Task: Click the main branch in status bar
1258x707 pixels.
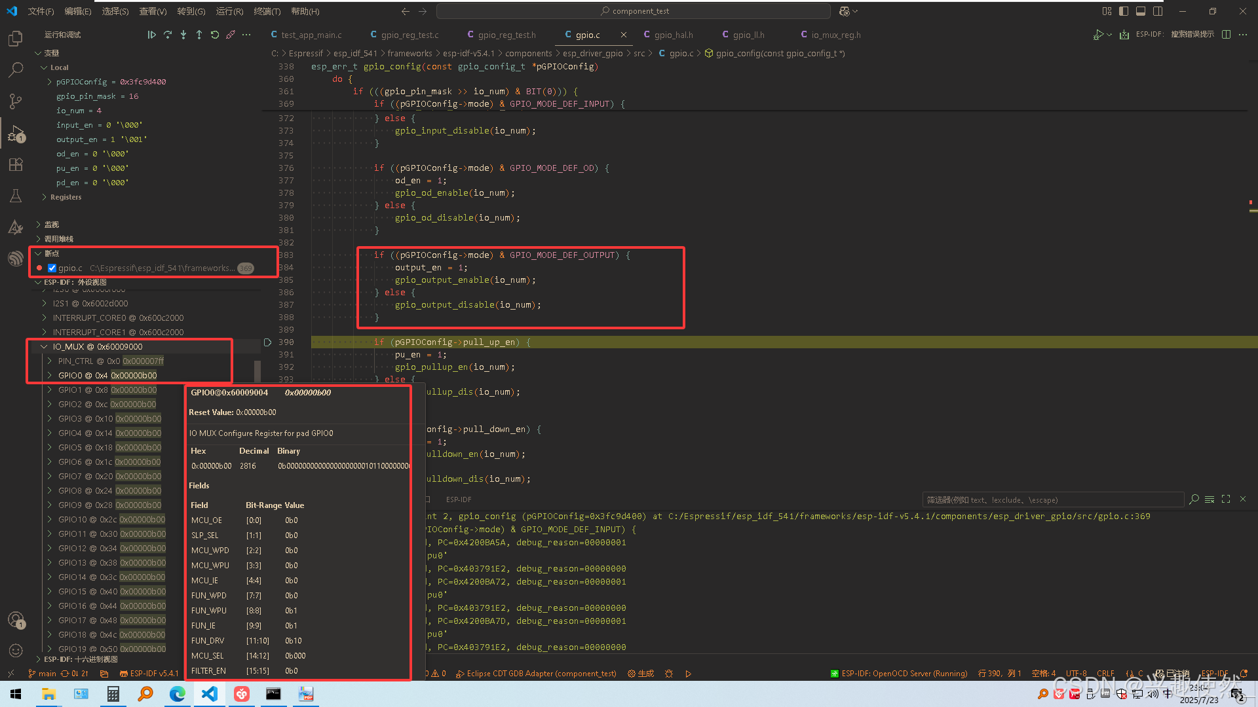Action: (x=42, y=674)
